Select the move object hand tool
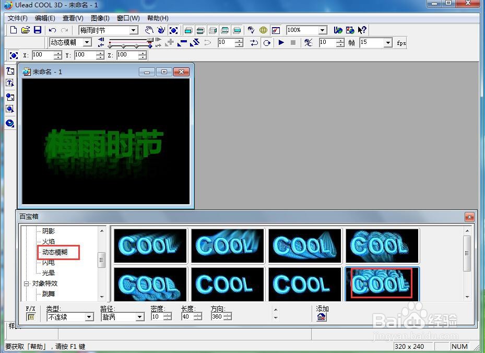Image resolution: width=485 pixels, height=353 pixels. (x=149, y=30)
